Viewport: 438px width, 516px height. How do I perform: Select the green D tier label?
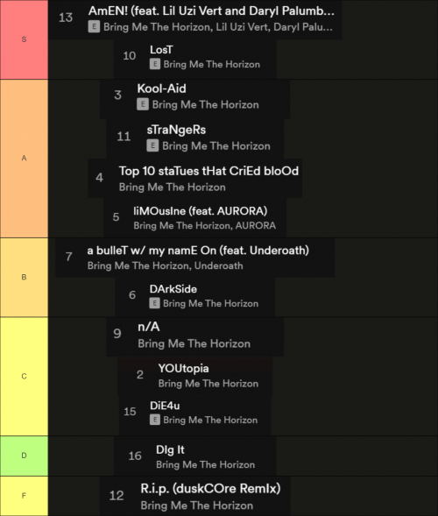pyautogui.click(x=24, y=456)
